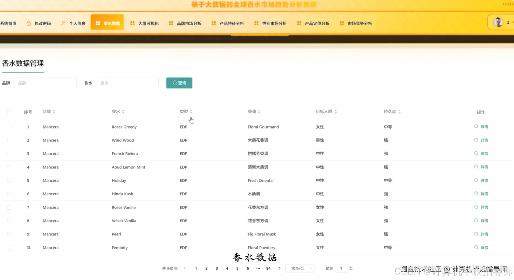514x280 pixels.
Task: Click the 查询 search button
Action: coord(179,83)
